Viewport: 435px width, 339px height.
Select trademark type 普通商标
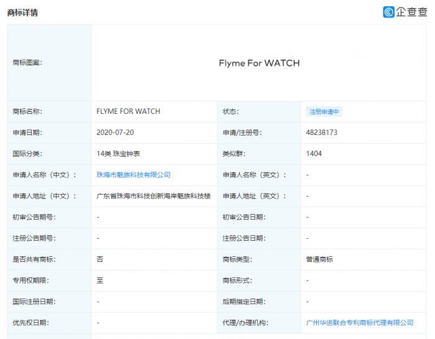319,259
